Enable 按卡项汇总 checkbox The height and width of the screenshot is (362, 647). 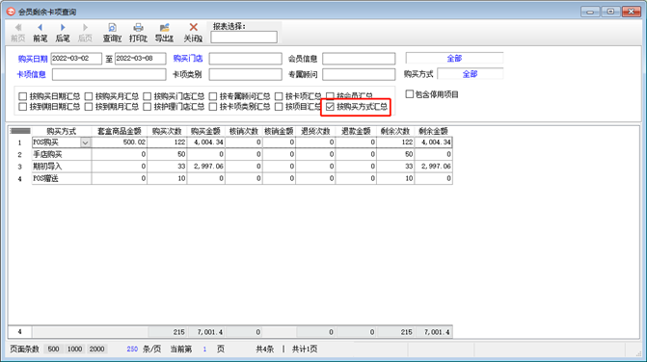coord(279,96)
